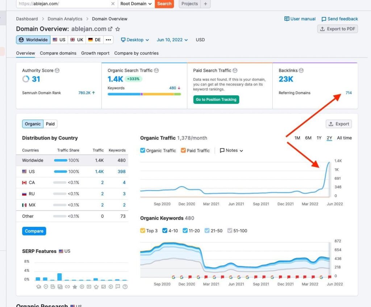Click Export to PDF button
Viewport: 371px width, 307px height.
click(x=337, y=29)
